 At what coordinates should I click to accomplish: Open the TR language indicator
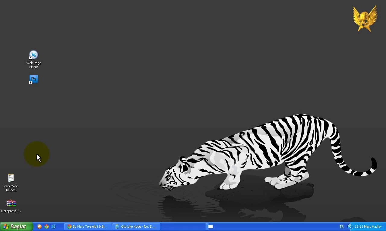coord(342,226)
